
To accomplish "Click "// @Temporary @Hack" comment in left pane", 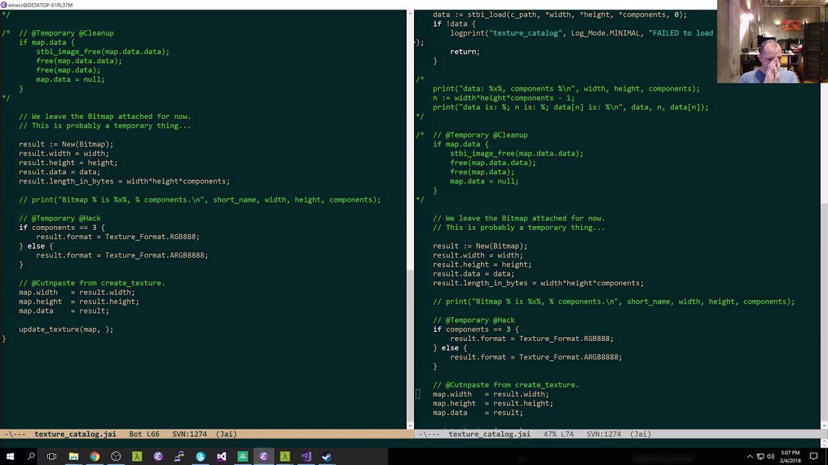I will [x=60, y=218].
